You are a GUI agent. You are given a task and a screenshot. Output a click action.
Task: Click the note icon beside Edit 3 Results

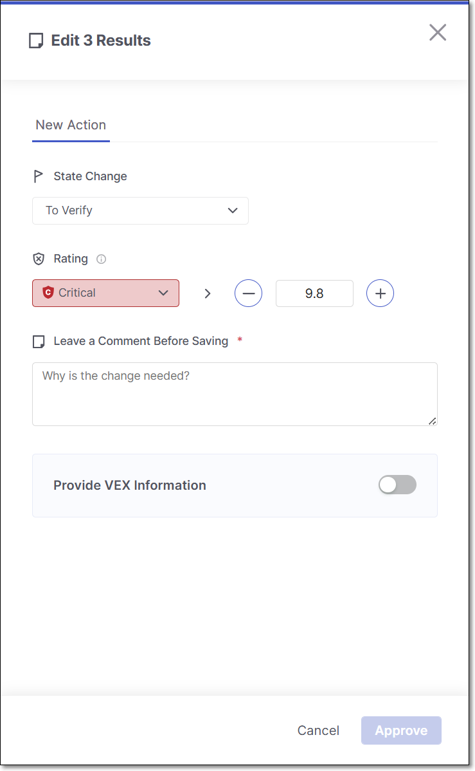point(37,41)
